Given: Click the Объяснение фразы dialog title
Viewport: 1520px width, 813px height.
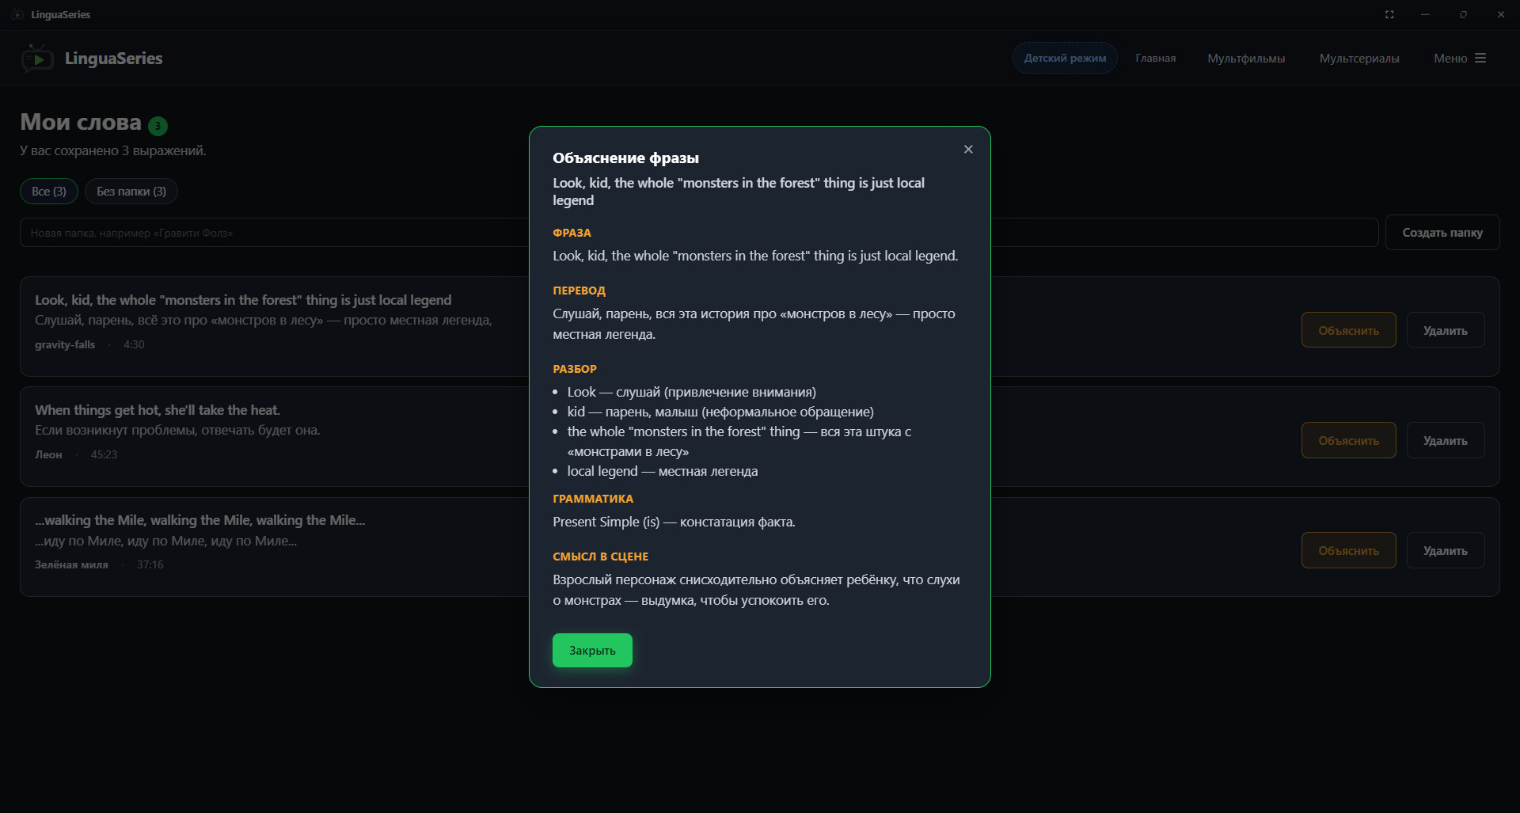Looking at the screenshot, I should coord(625,158).
